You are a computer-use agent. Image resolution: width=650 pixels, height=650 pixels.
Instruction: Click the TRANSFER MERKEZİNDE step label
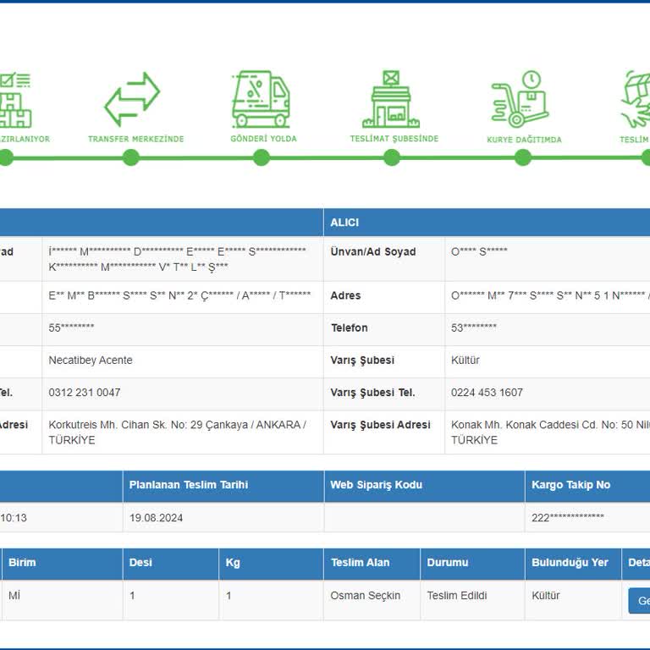point(136,139)
